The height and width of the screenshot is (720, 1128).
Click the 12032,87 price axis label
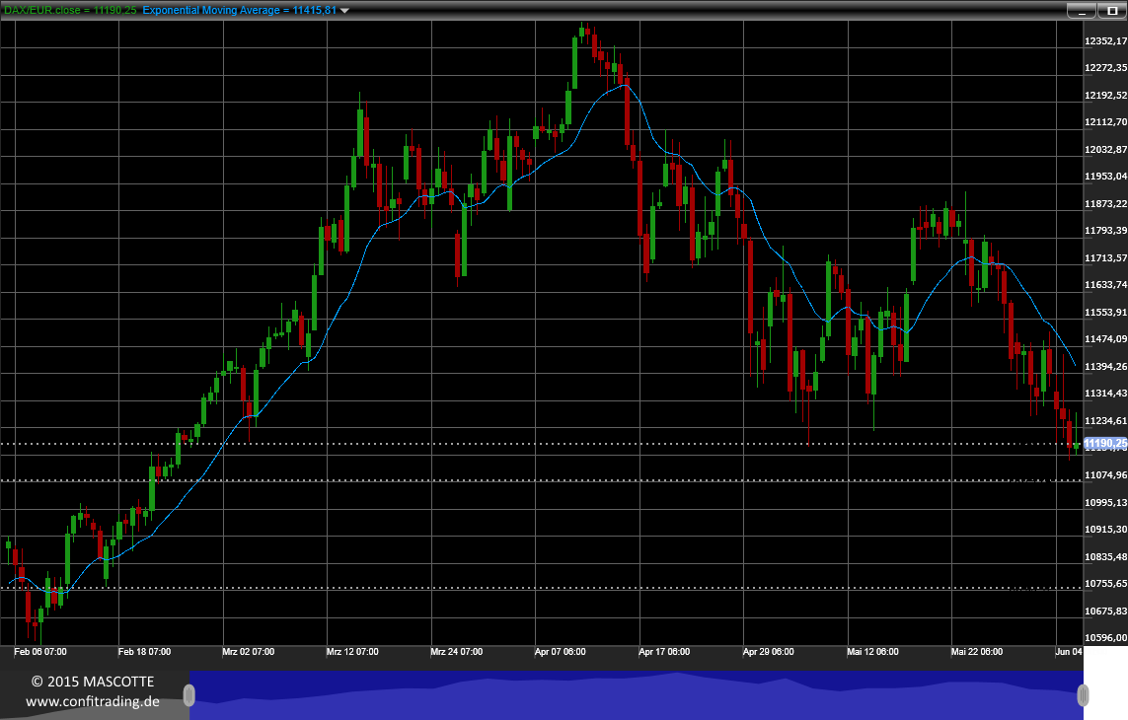coord(1105,150)
